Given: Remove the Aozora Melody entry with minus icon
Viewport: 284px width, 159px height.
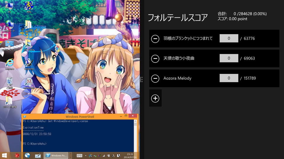Looking at the screenshot, I should (155, 78).
